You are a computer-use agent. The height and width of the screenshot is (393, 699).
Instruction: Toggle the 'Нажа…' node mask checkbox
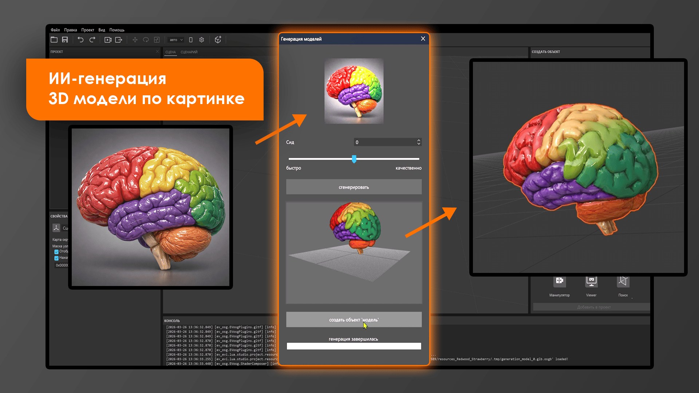pyautogui.click(x=56, y=258)
